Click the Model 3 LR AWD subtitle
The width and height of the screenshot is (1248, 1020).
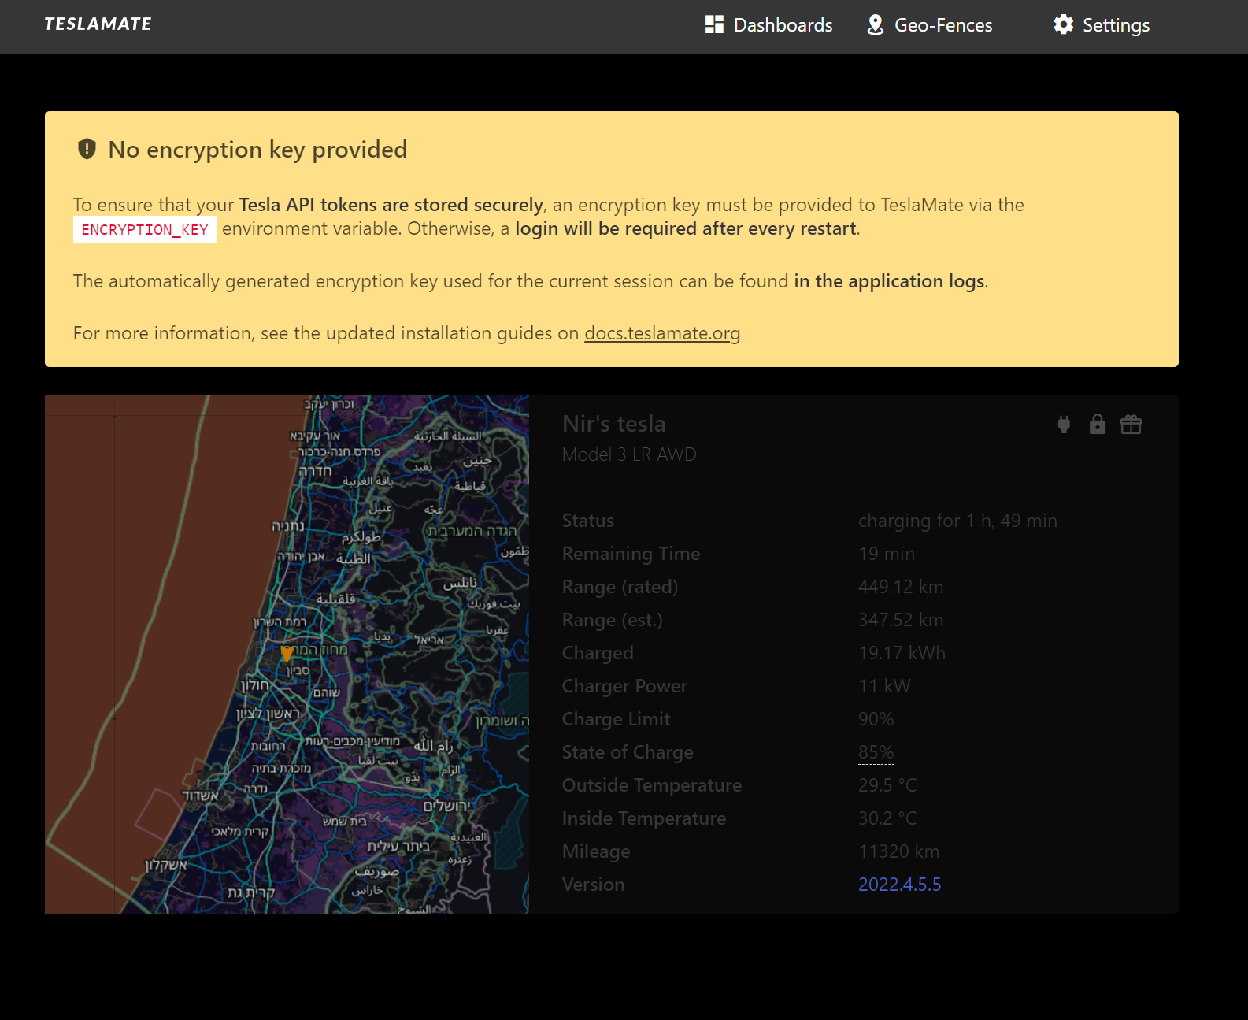[629, 454]
